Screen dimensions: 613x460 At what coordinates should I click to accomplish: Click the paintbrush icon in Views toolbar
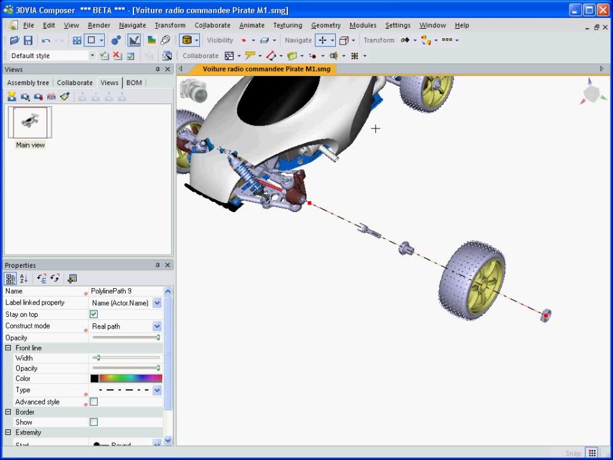point(64,96)
